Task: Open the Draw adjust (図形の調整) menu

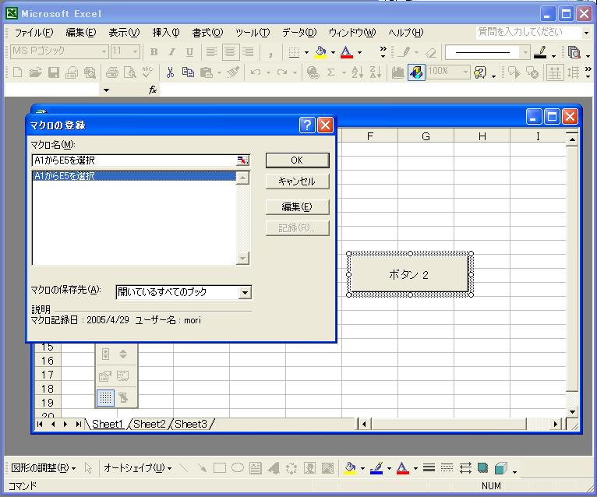Action: pos(43,467)
